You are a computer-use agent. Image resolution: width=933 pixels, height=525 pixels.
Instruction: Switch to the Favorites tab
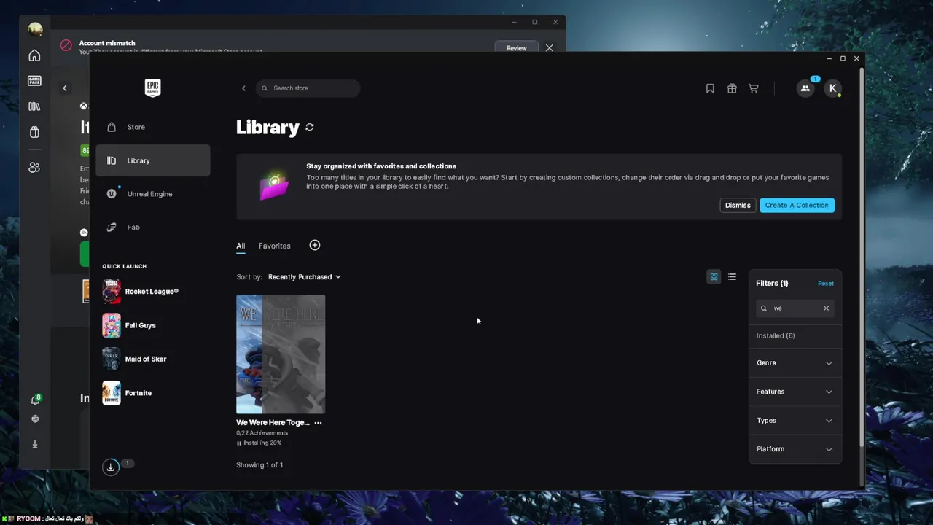point(275,246)
